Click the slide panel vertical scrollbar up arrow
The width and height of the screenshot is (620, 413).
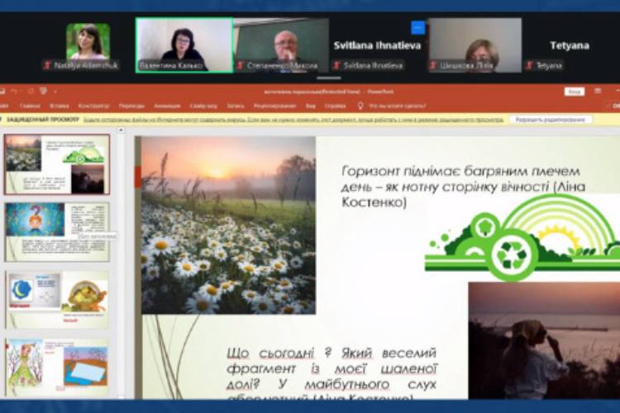coord(120,131)
